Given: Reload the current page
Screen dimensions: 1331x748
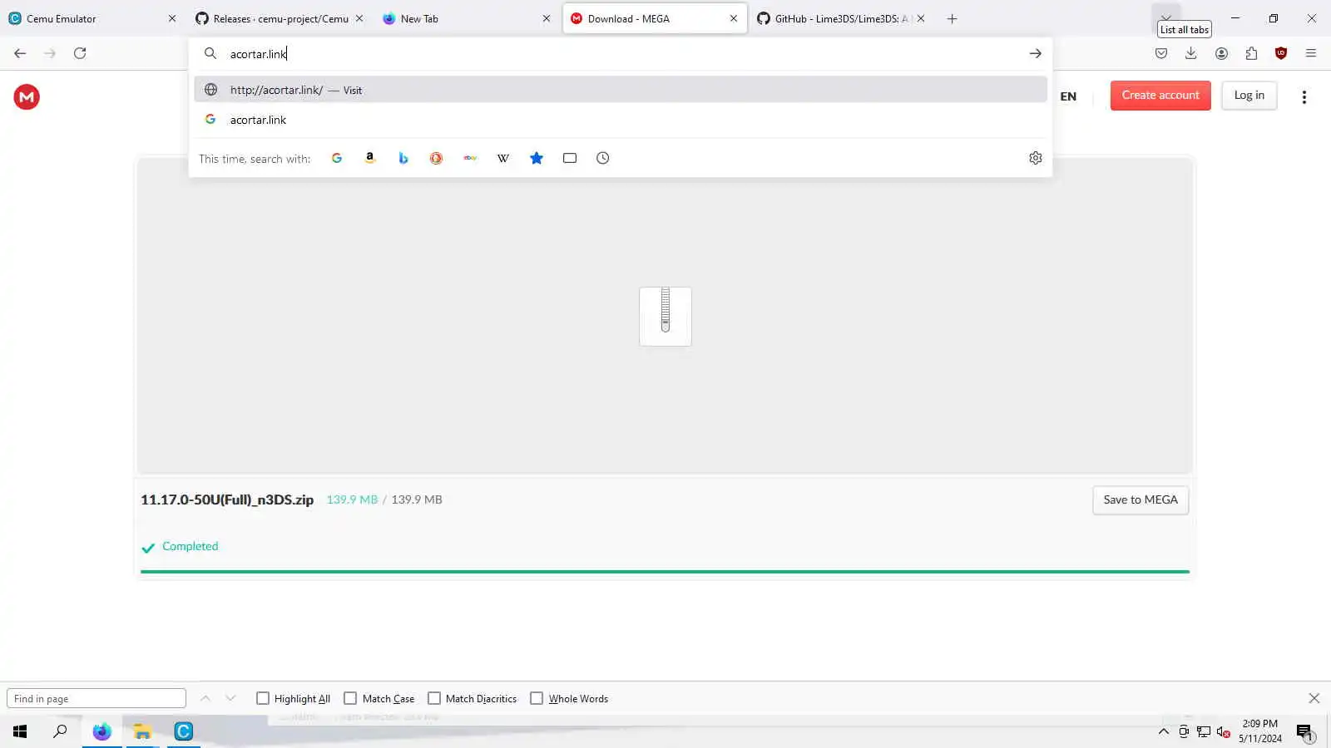Looking at the screenshot, I should click(80, 53).
